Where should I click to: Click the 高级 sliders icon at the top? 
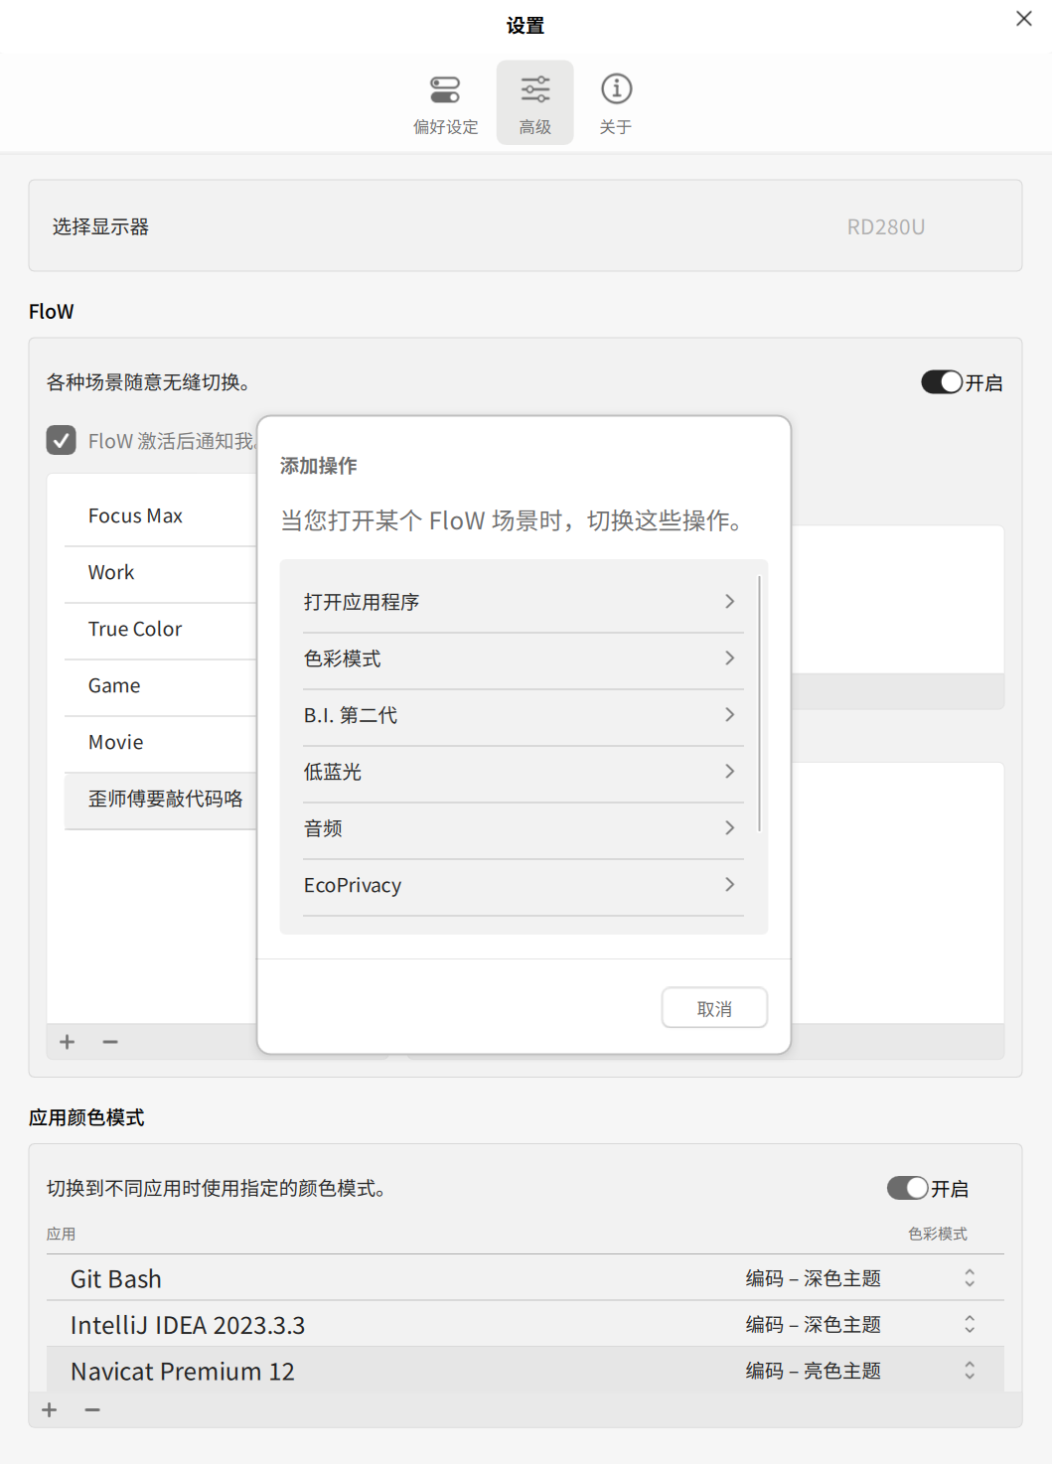[534, 88]
